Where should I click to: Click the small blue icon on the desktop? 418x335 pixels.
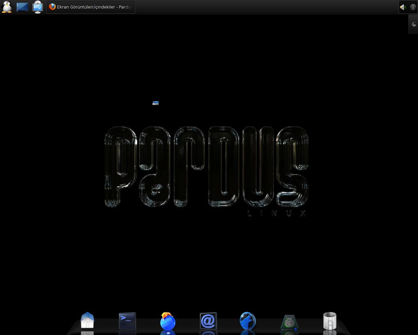155,103
